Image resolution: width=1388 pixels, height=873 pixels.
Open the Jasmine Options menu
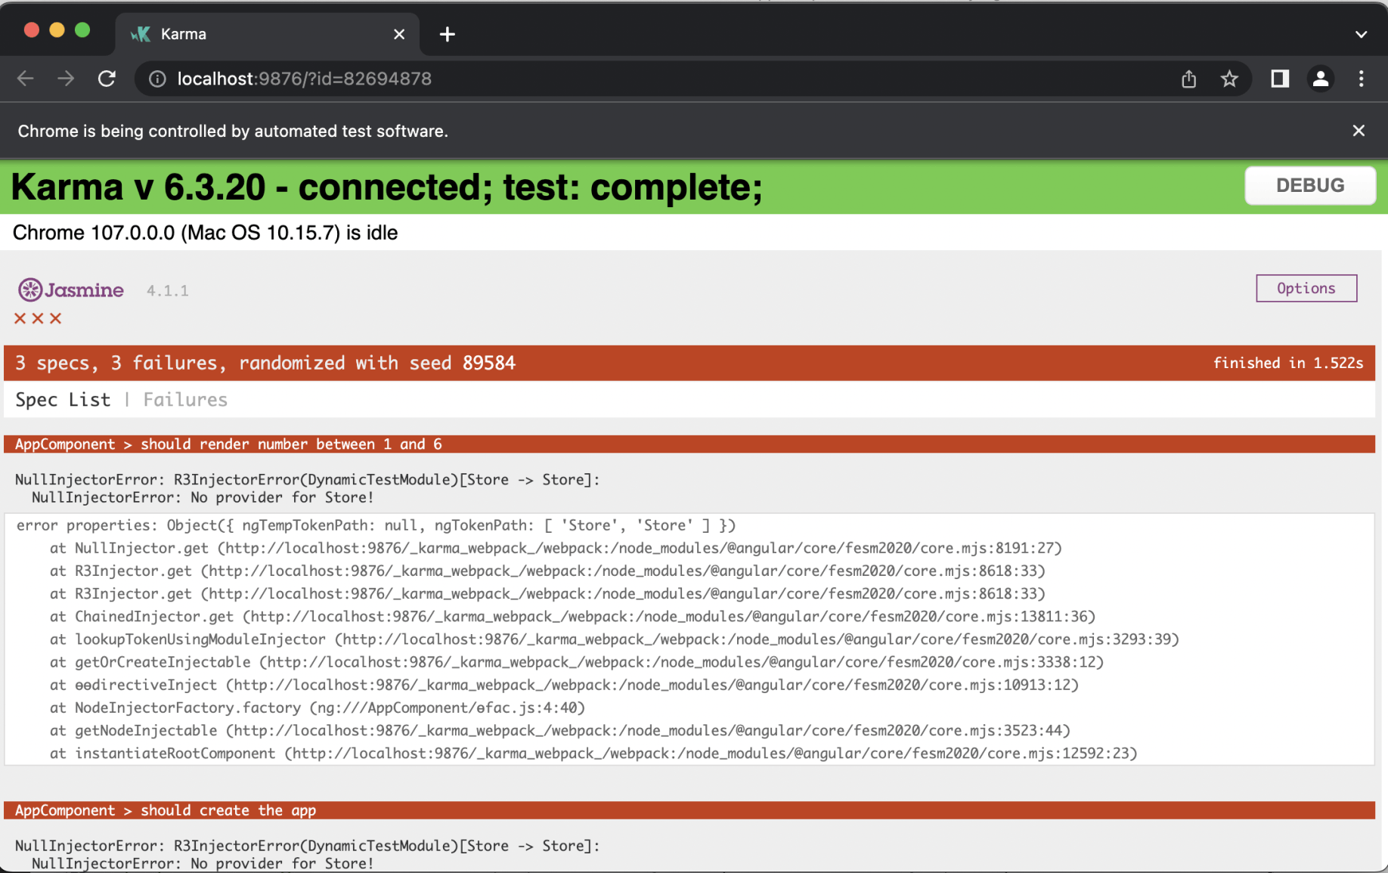coord(1306,288)
